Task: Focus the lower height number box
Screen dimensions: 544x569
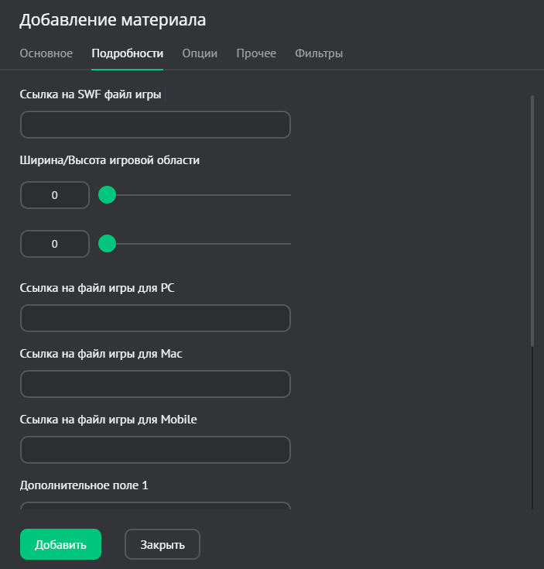Action: 54,244
